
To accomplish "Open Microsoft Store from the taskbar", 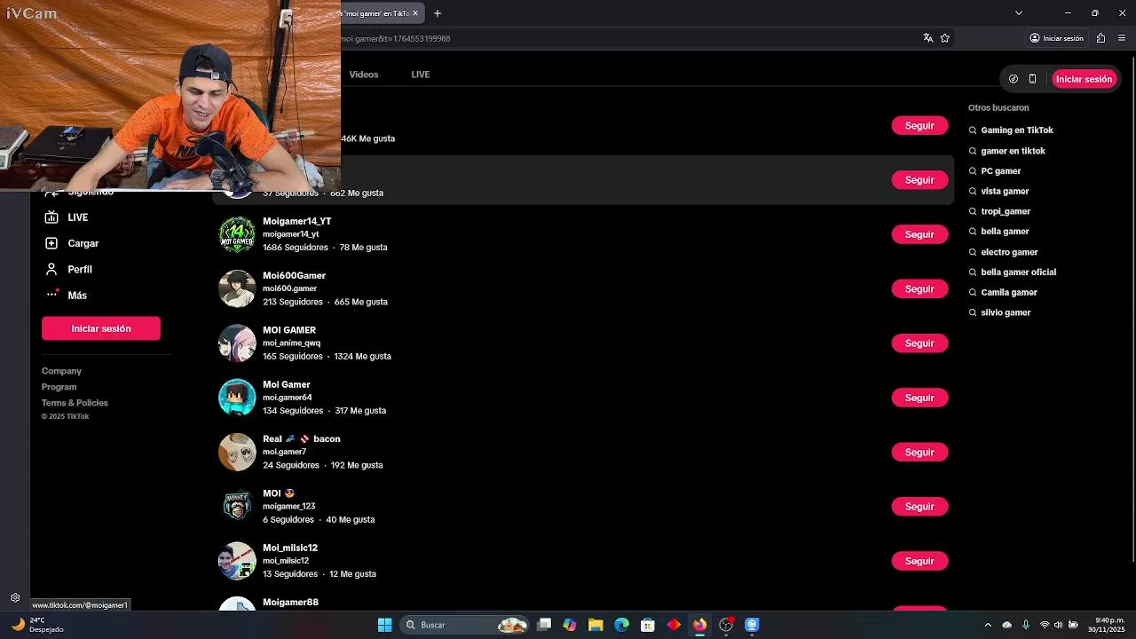I will (648, 625).
